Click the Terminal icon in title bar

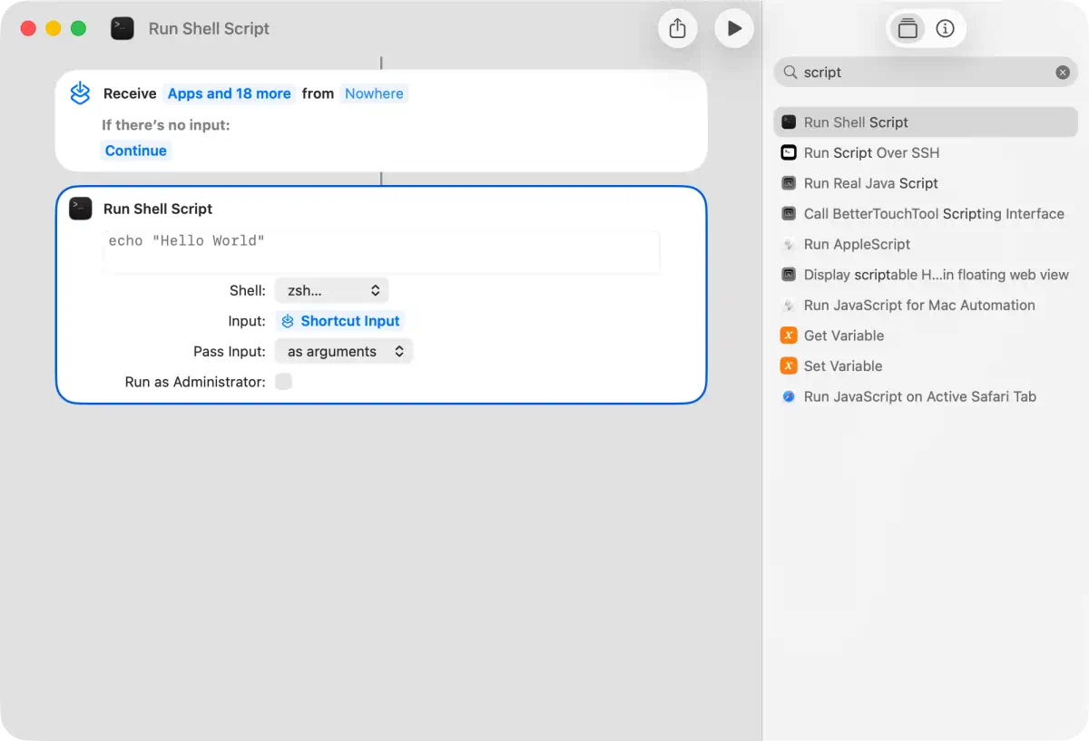[123, 29]
